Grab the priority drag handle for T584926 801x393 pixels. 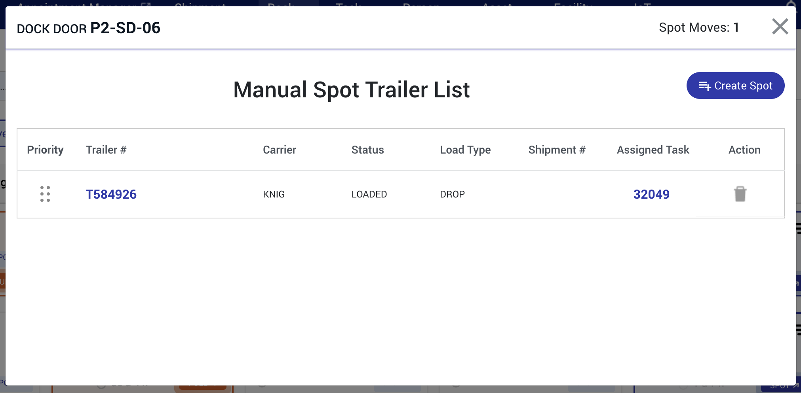[45, 194]
